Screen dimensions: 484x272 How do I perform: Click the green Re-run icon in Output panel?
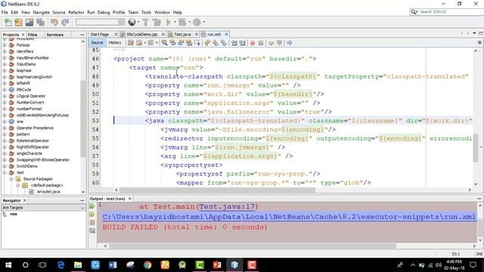click(92, 206)
